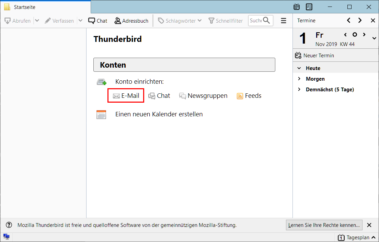Click Lernen Sie Ihre Rechte kennen button

pyautogui.click(x=324, y=225)
